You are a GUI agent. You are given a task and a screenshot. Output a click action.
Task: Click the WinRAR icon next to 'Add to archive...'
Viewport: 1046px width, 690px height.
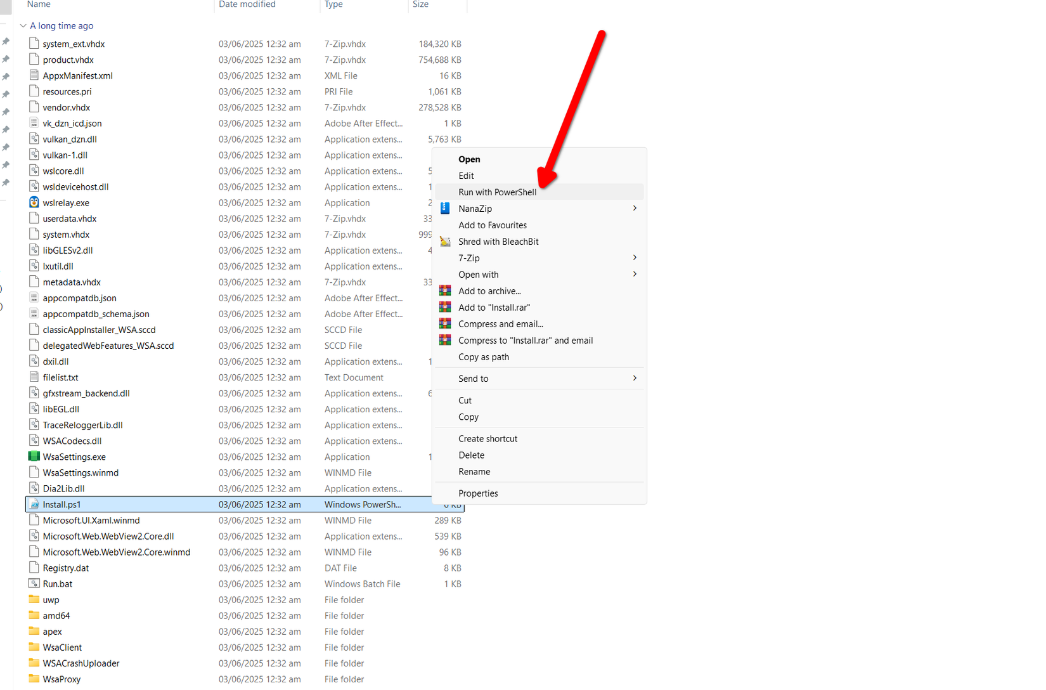pos(444,290)
